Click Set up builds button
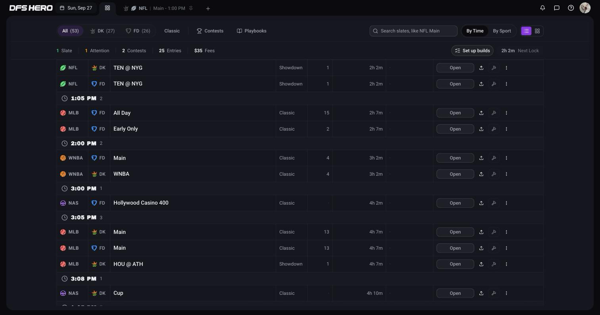600x315 pixels. point(472,51)
